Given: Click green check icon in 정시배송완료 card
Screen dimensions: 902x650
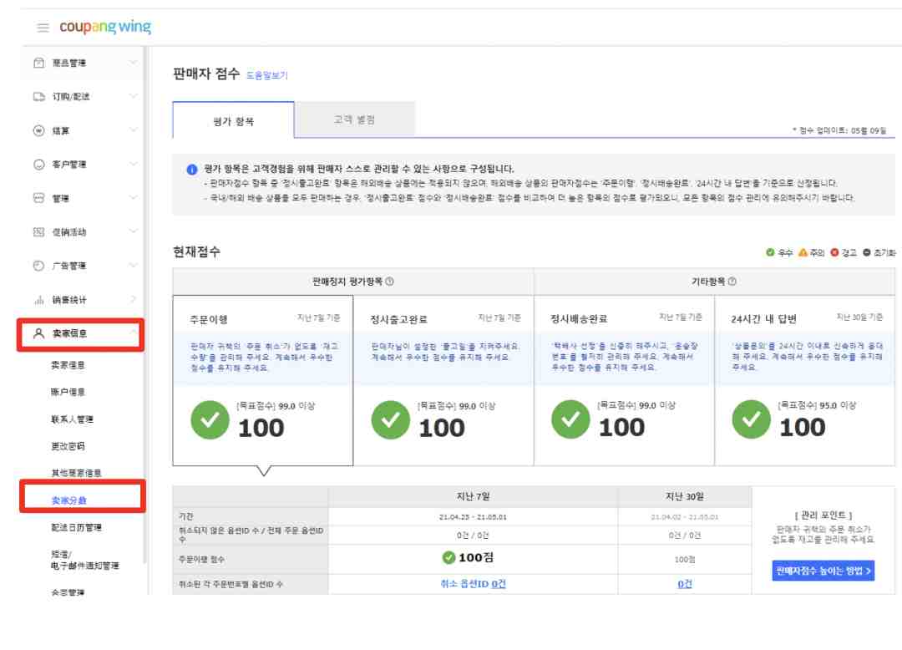Looking at the screenshot, I should pos(570,419).
